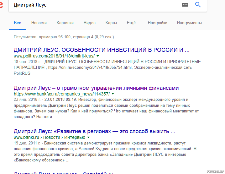
Task: Click the date 18 янв. 2018 г.
Action: click(x=27, y=62)
